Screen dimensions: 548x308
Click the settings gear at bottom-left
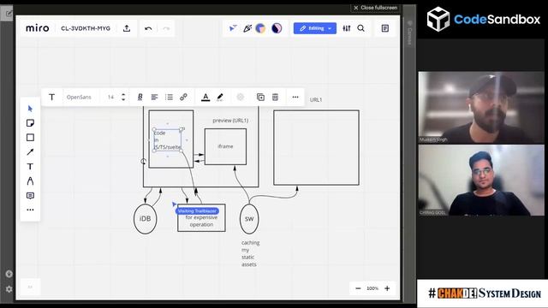coord(9,289)
